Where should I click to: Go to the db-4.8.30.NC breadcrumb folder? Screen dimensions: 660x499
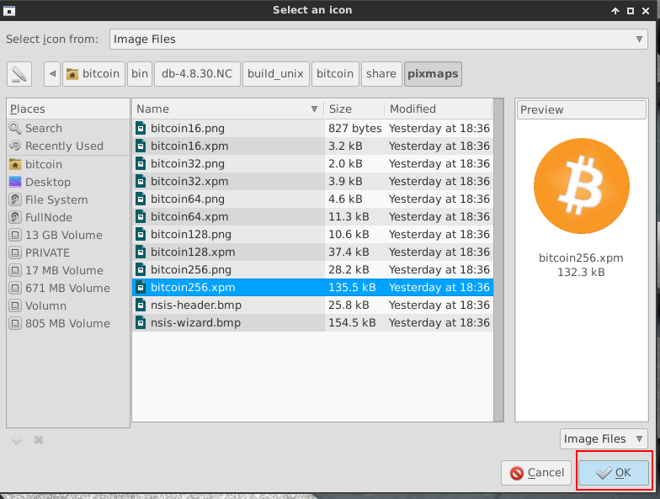[197, 74]
